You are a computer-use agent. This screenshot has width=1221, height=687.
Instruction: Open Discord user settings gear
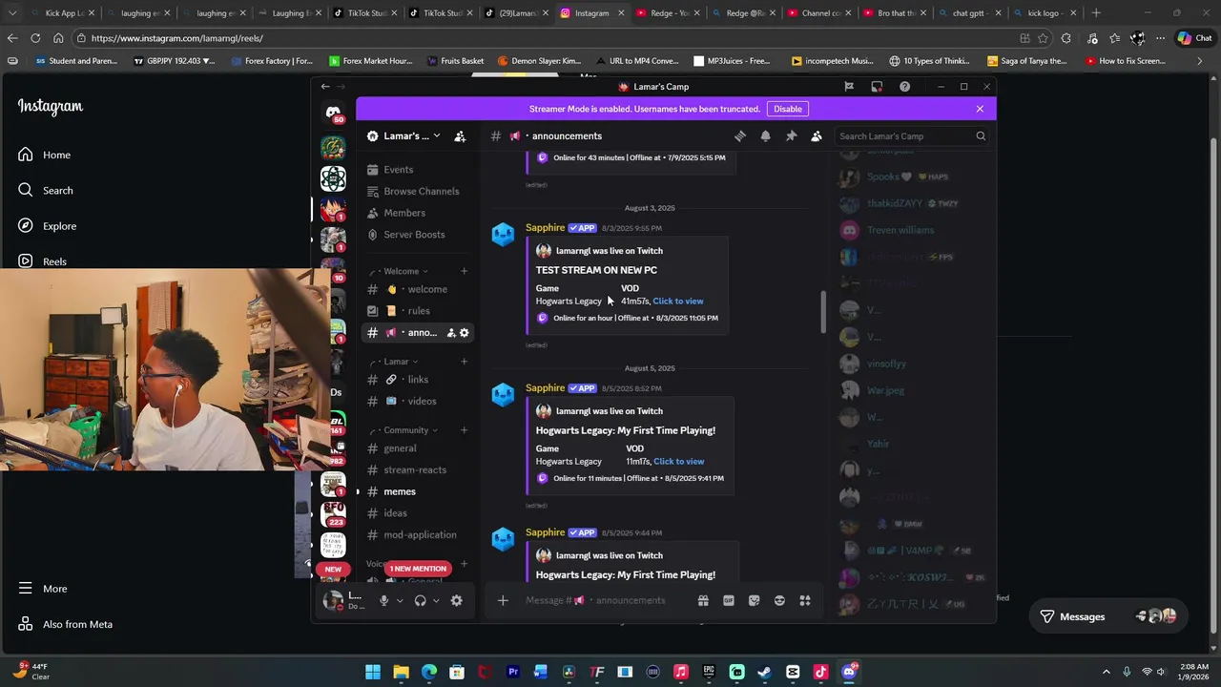coord(456,600)
